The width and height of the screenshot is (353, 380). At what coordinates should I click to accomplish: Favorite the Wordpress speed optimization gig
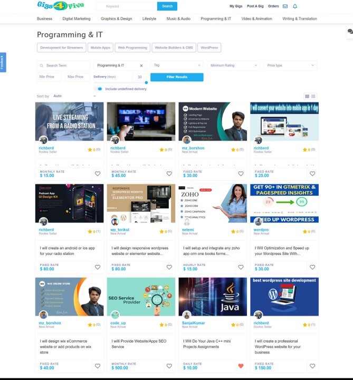click(x=312, y=267)
